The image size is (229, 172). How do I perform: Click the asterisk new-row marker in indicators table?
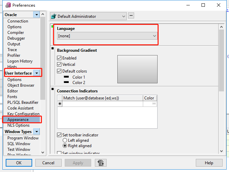click(60, 104)
